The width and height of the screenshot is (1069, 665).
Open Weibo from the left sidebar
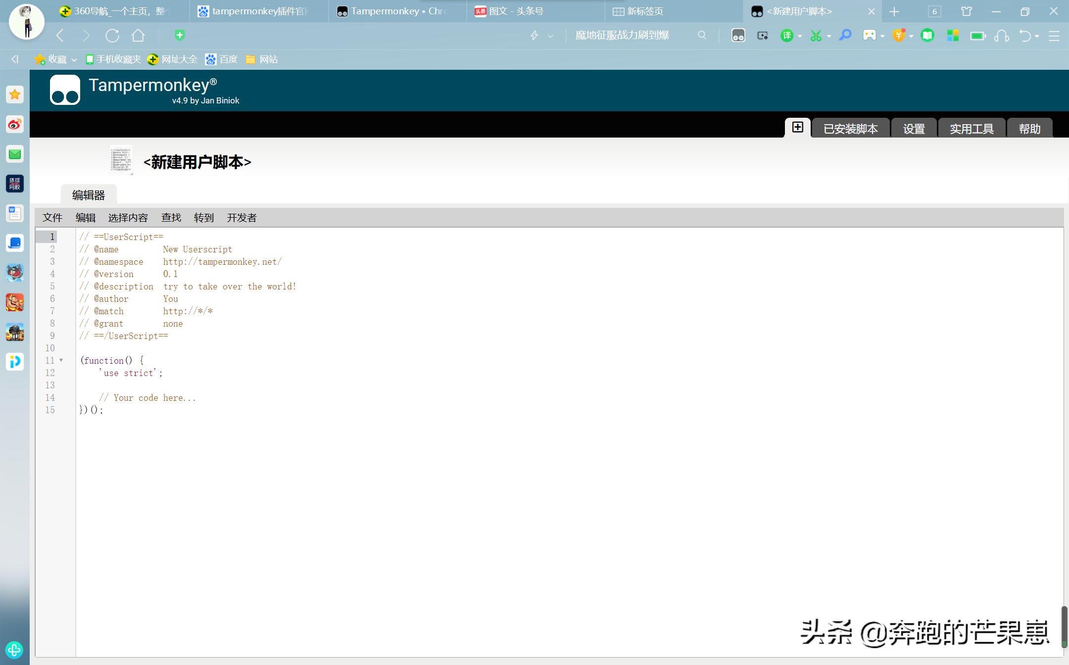click(14, 125)
